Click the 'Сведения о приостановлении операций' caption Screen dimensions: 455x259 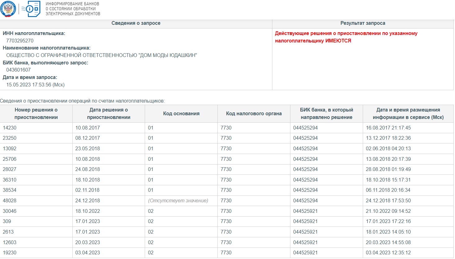[82, 101]
